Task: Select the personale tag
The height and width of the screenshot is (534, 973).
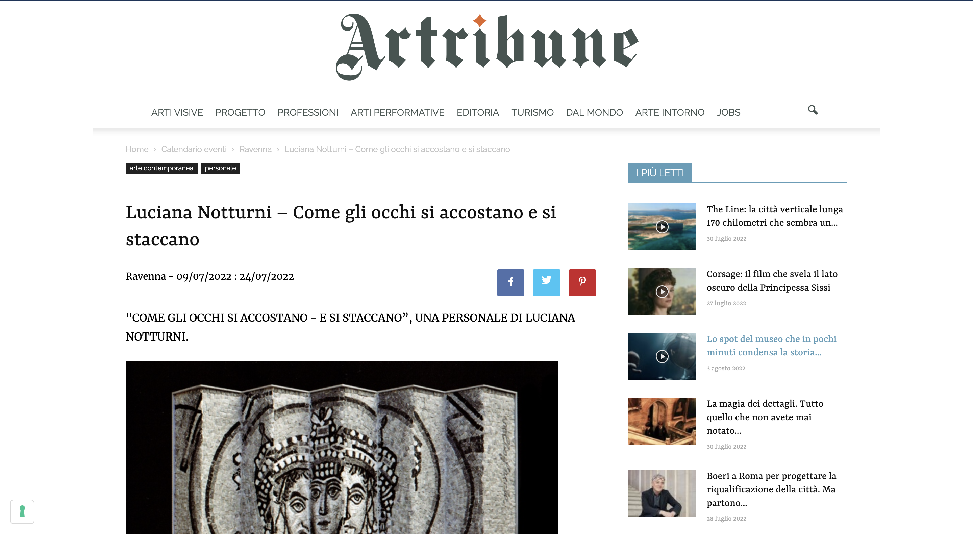Action: pyautogui.click(x=220, y=168)
